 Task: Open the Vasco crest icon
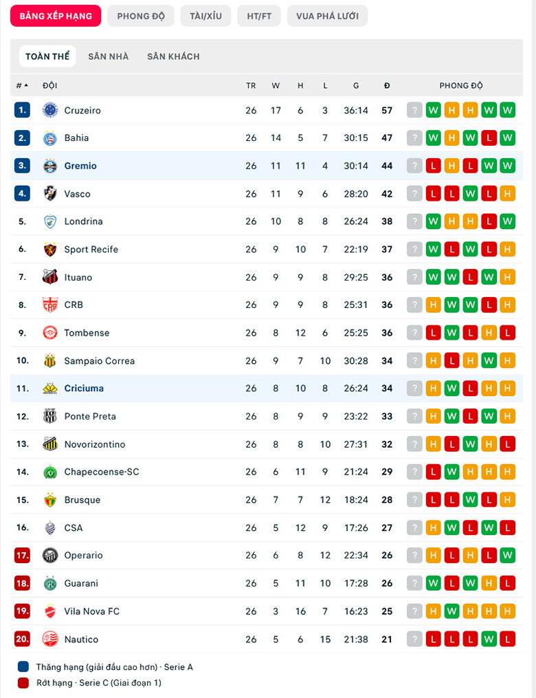(49, 193)
